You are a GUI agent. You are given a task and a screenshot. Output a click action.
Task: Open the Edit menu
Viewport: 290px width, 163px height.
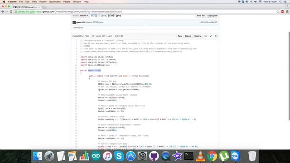click(x=27, y=2)
